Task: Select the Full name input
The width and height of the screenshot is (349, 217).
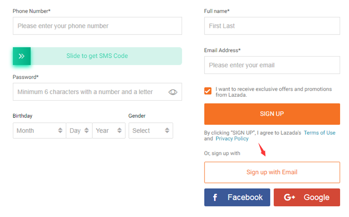Action: coord(272,26)
